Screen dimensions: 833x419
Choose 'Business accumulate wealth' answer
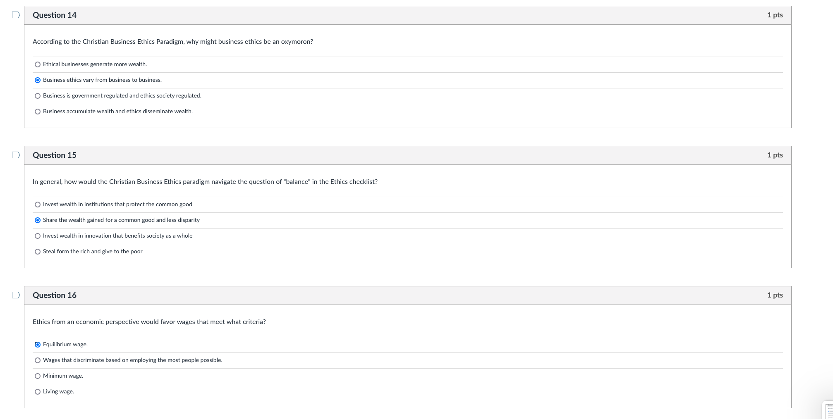[38, 112]
